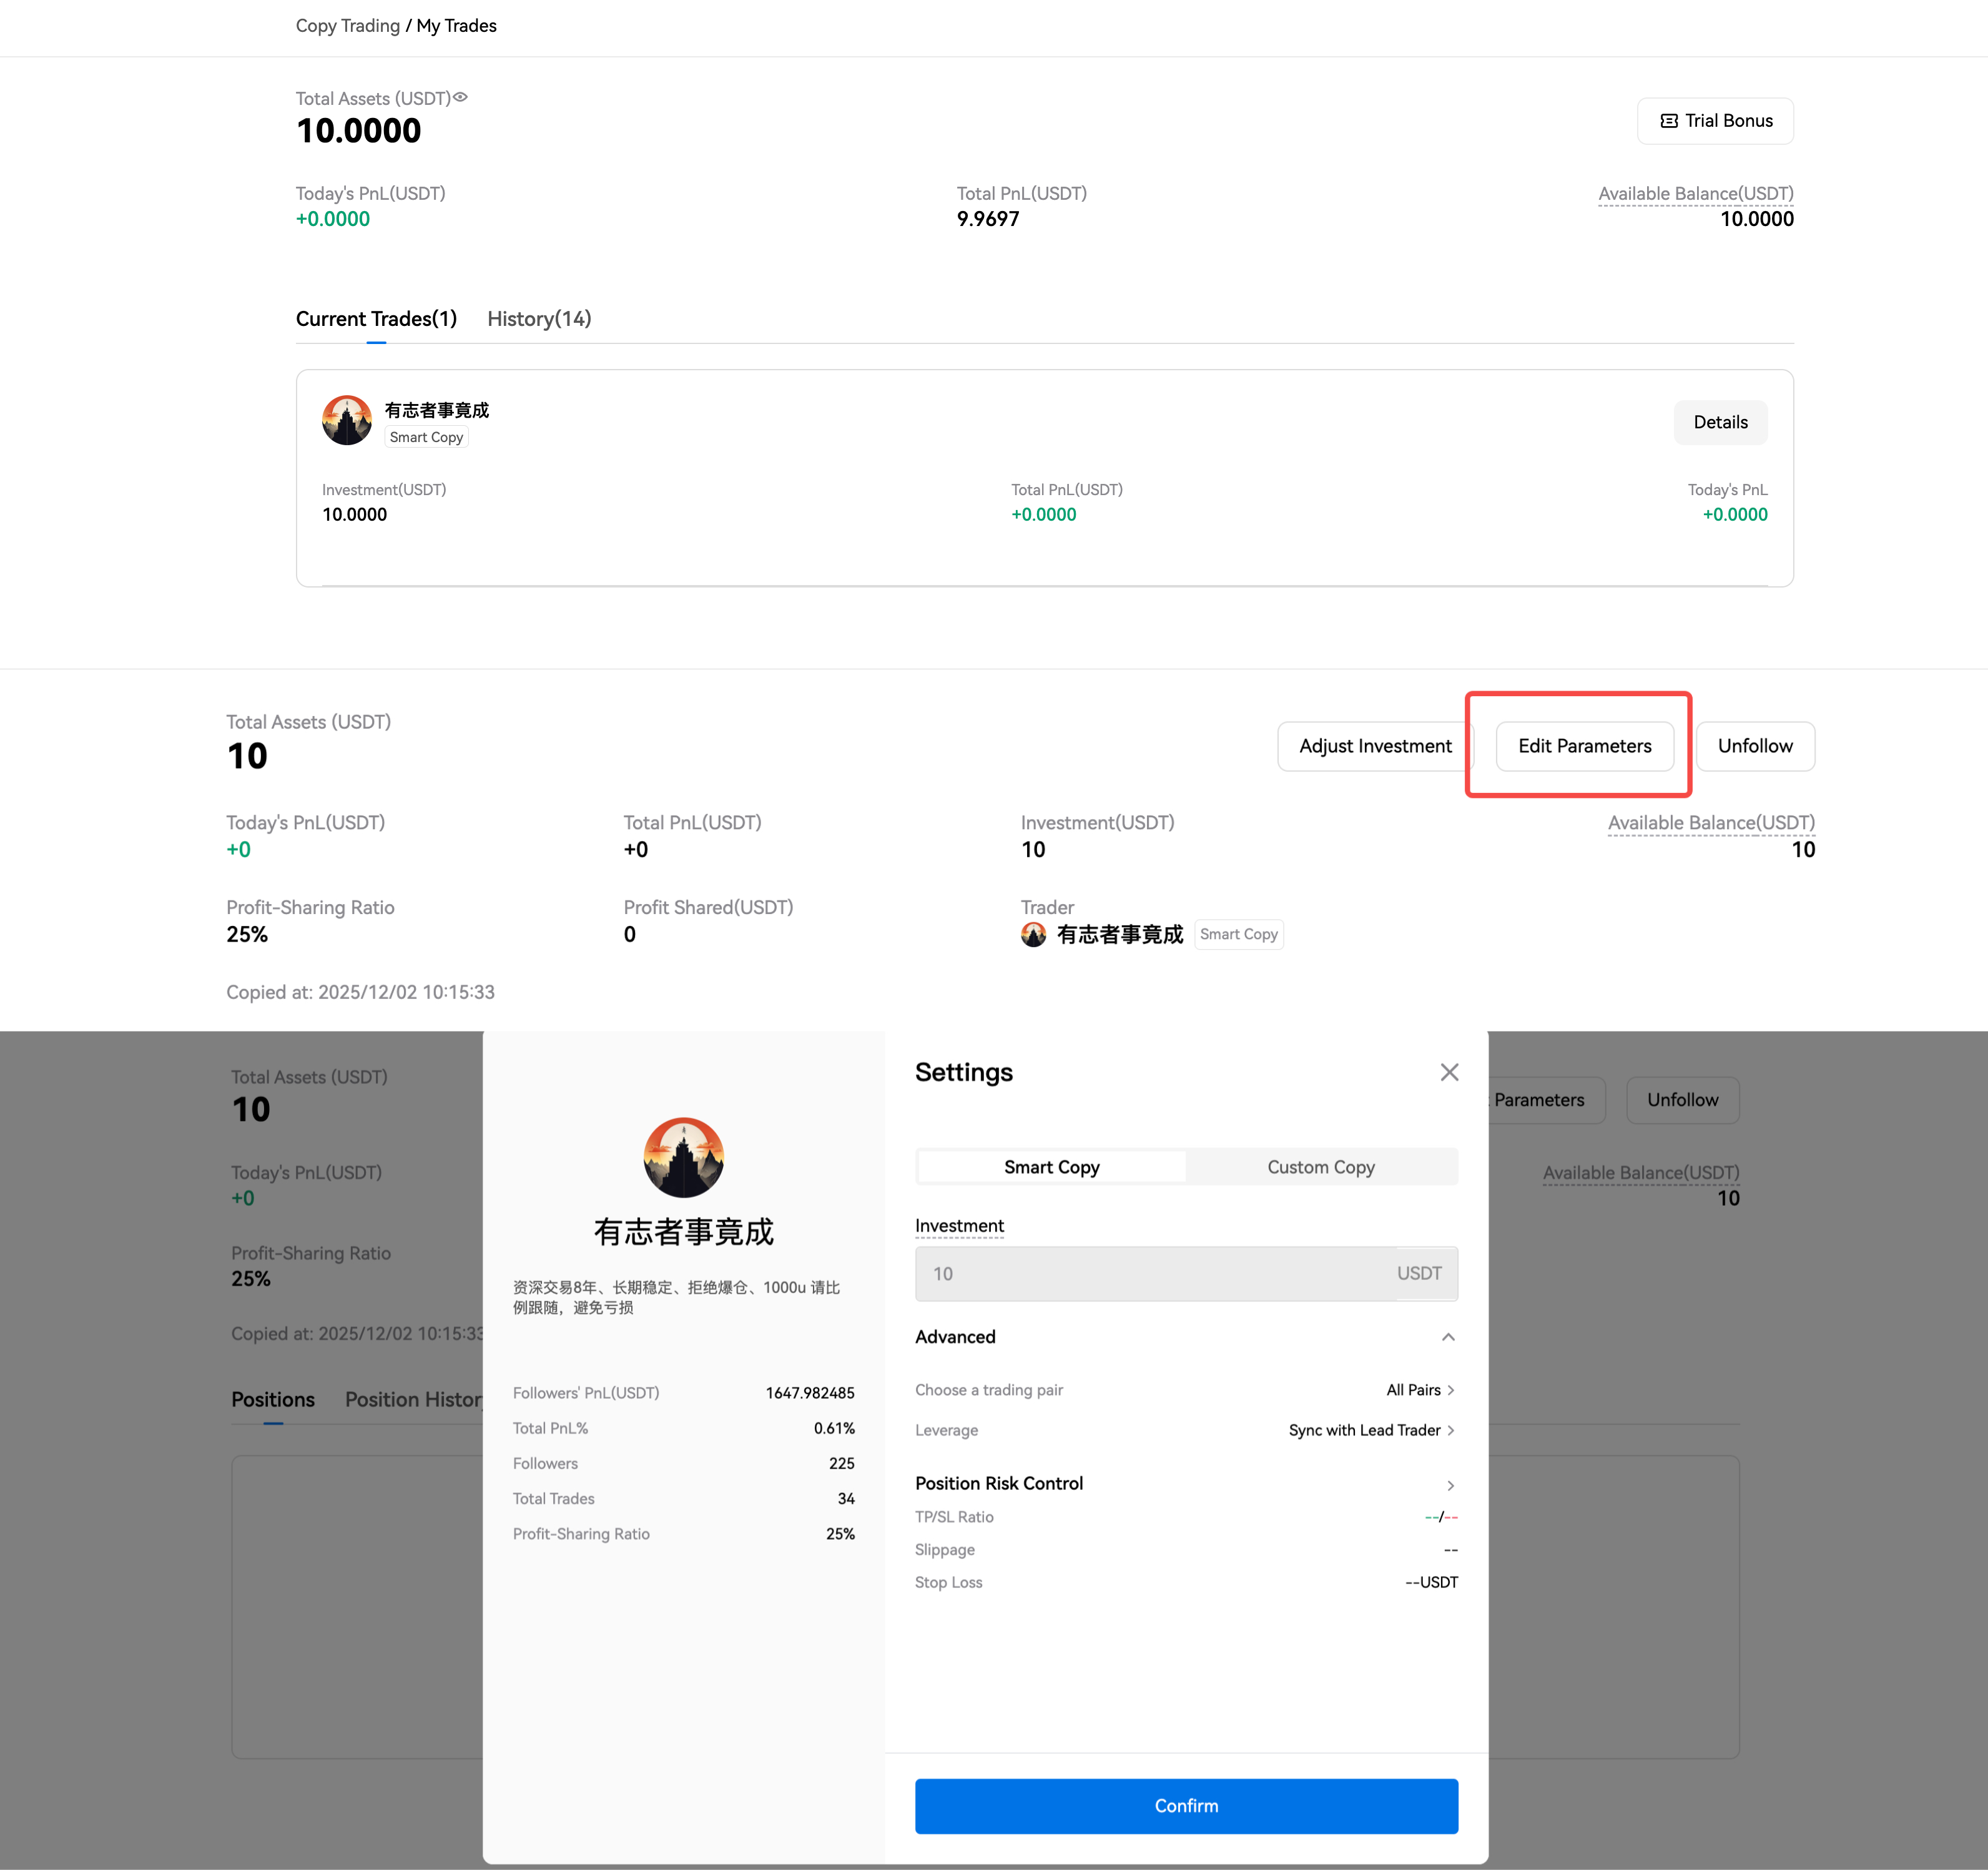Click the small trader avatar beside Trader name
This screenshot has height=1870, width=1988.
click(x=1033, y=934)
